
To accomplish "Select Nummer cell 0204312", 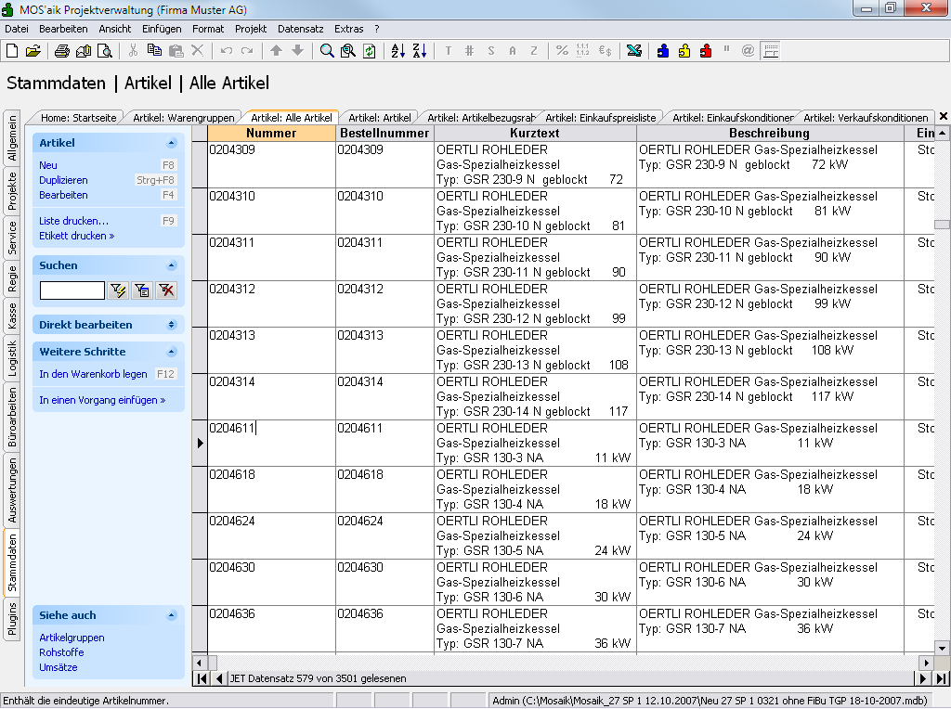I will point(272,303).
